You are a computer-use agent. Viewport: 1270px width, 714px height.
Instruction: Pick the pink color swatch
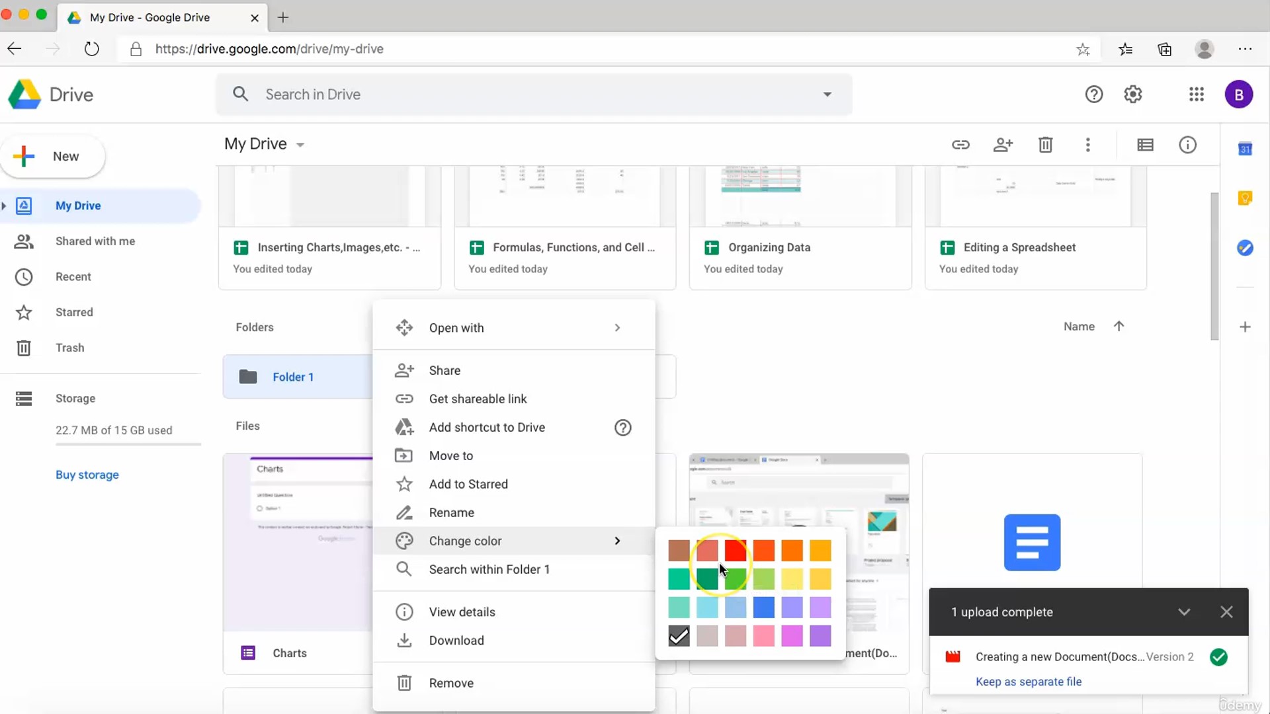tap(763, 636)
